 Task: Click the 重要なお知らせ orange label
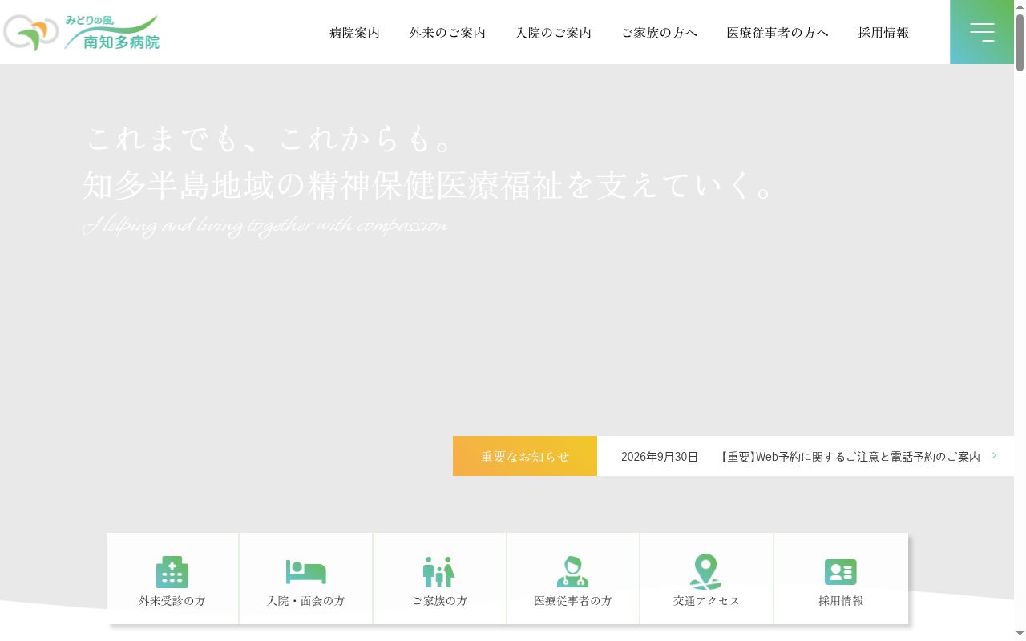[x=525, y=456]
